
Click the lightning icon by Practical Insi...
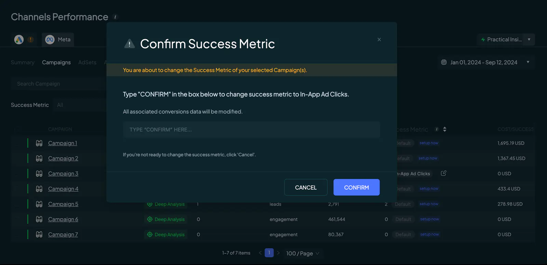coord(483,40)
